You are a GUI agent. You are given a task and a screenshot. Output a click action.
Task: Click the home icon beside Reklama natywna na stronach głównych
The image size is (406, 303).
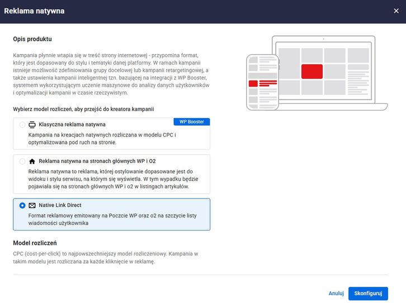point(32,162)
